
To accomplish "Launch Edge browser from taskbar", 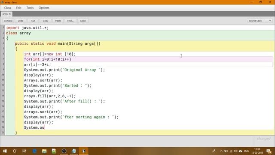I will click(34, 151).
